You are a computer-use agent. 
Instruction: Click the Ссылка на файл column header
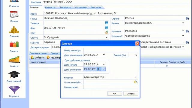point(180,62)
